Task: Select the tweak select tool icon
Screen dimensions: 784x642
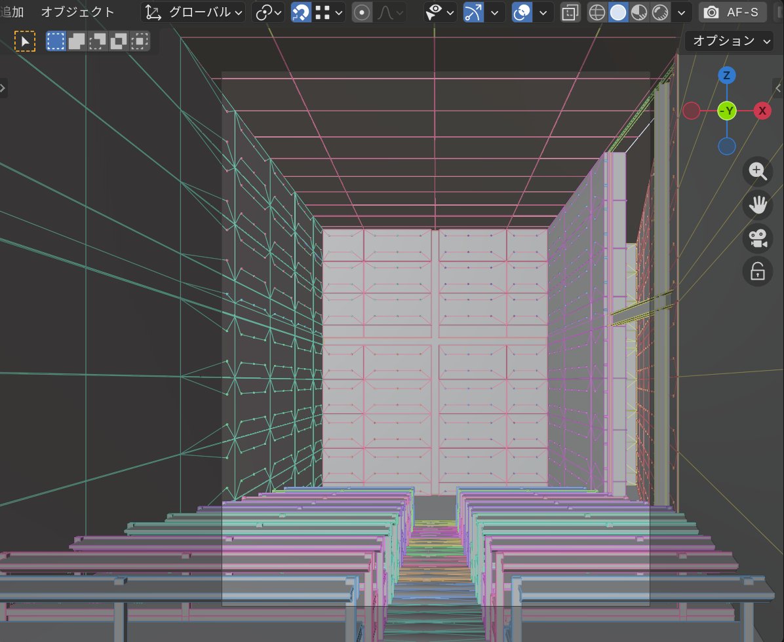Action: [25, 41]
